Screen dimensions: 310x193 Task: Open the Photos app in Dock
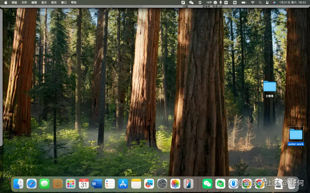tap(175, 184)
